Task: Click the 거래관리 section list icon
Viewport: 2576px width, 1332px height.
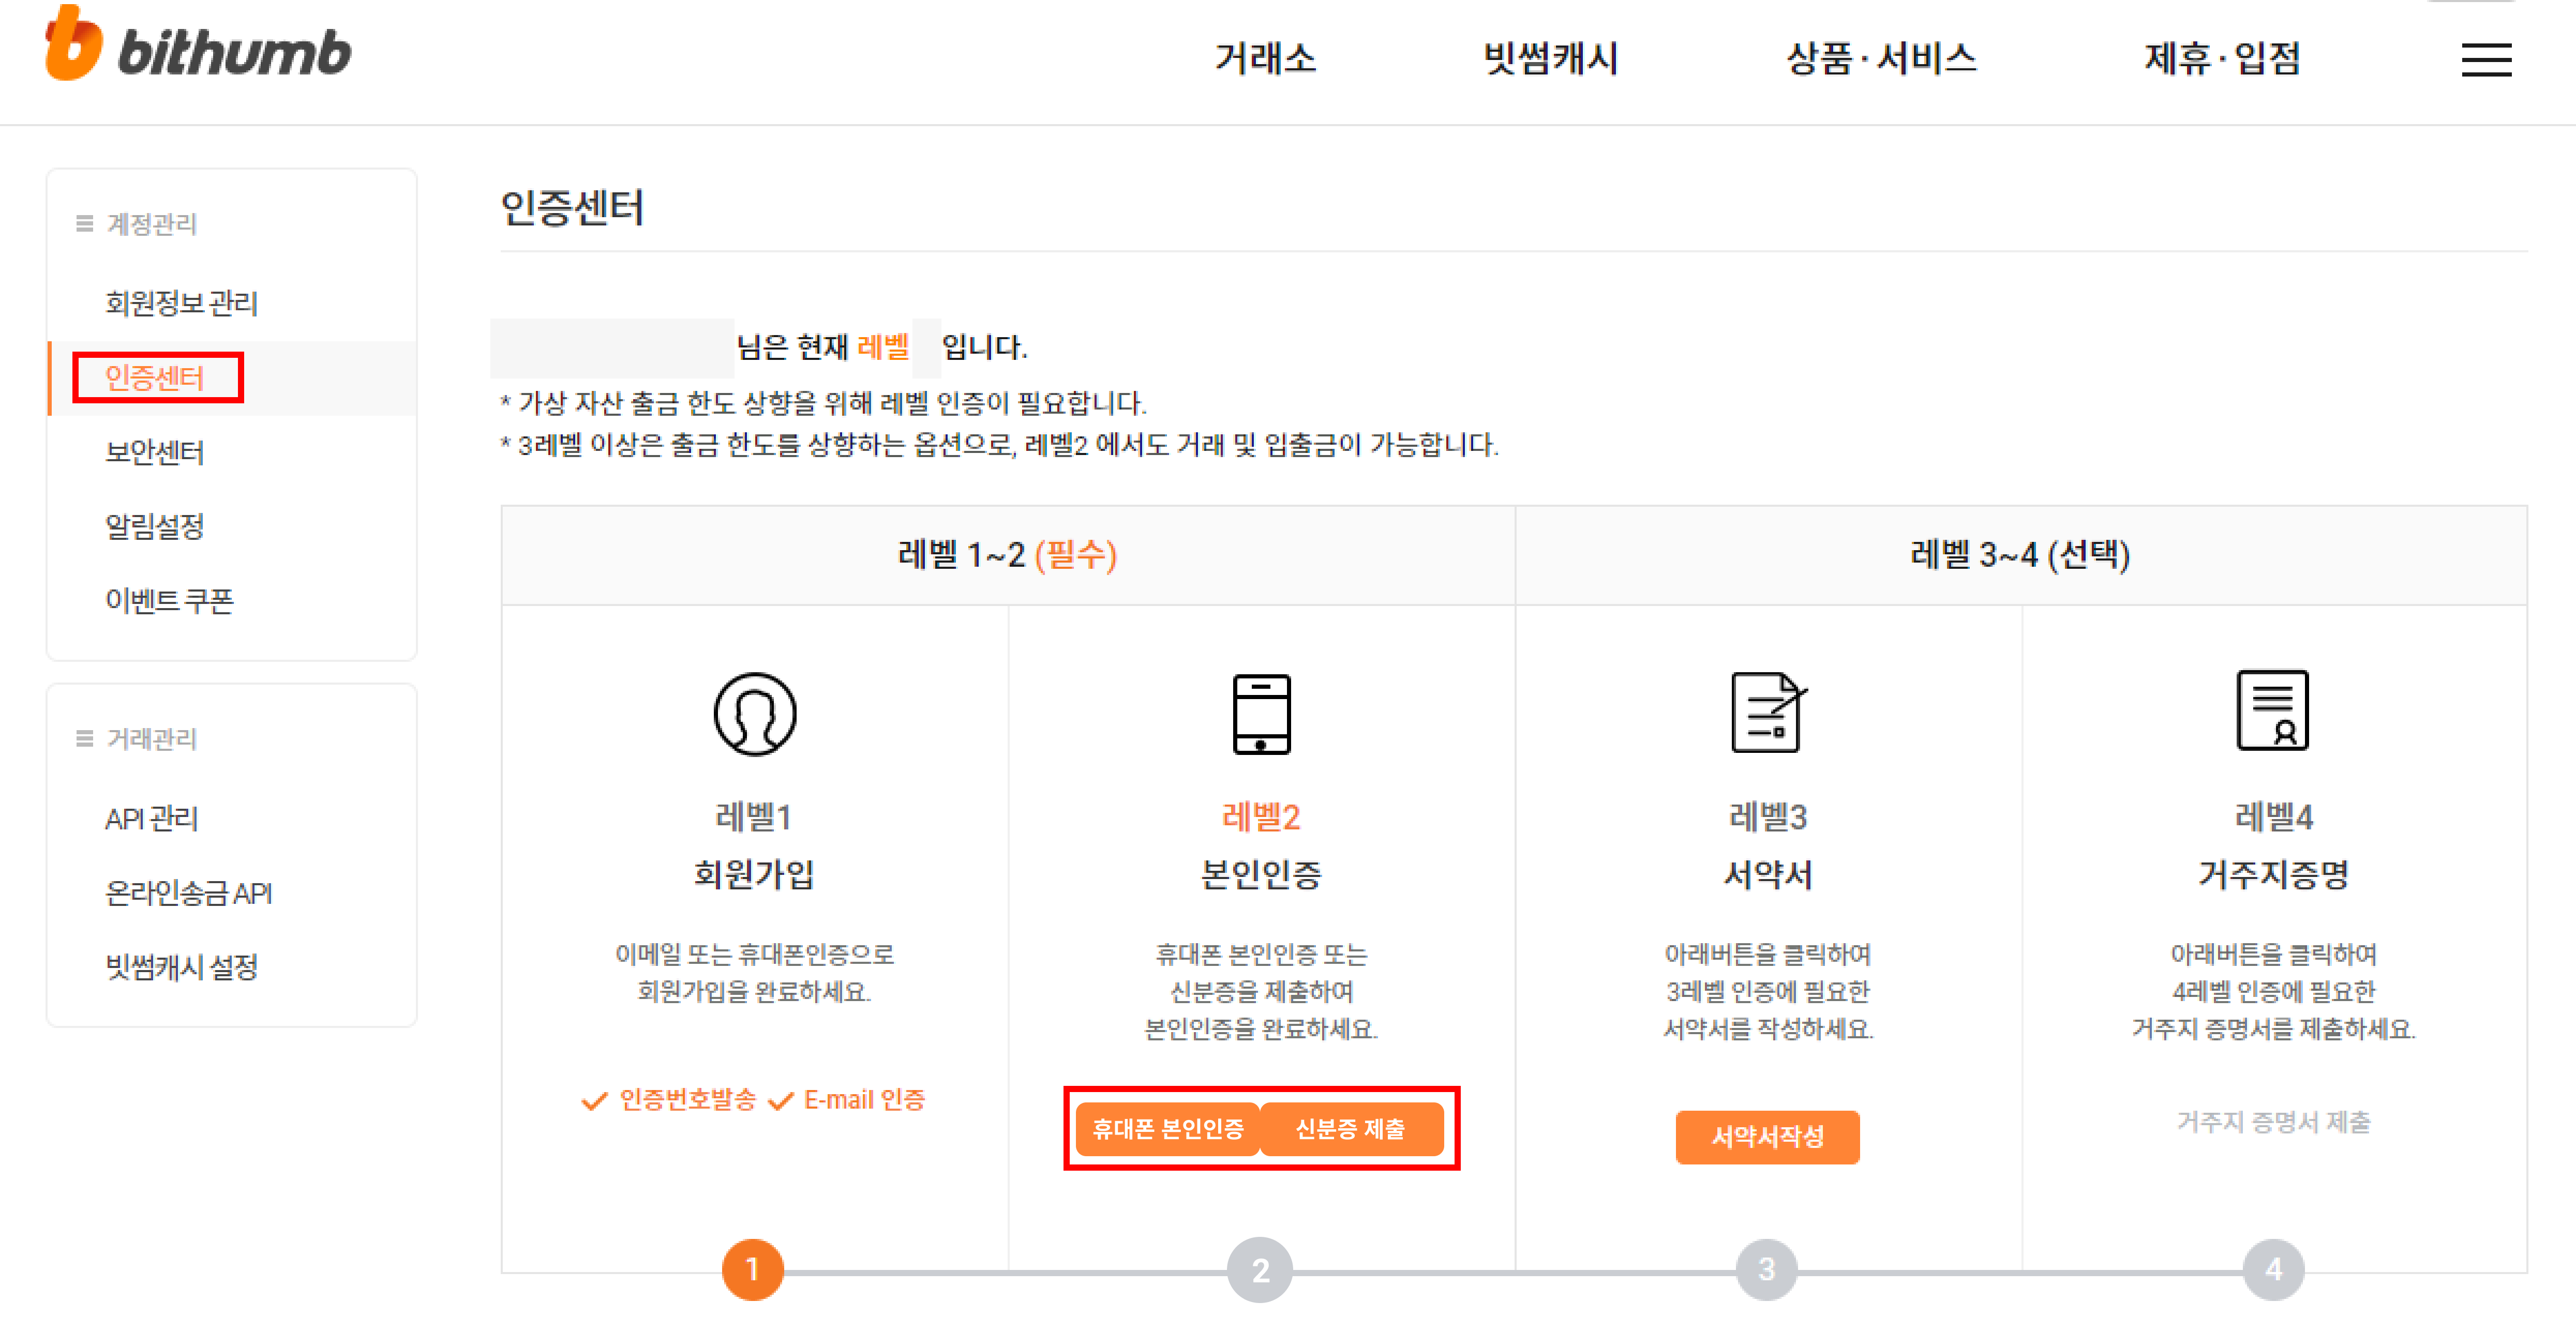Action: 85,738
